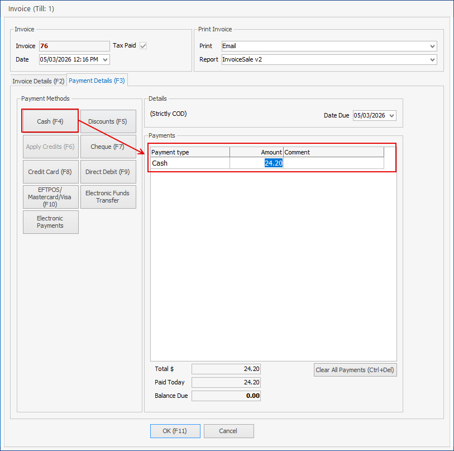Choose Electronic Funds Transfer payment

coord(108,197)
